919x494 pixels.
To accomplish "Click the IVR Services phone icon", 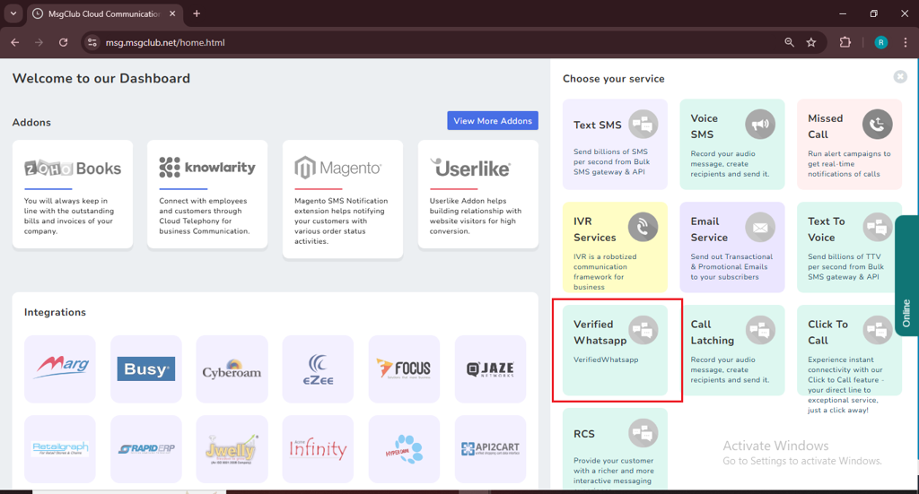I will click(643, 228).
